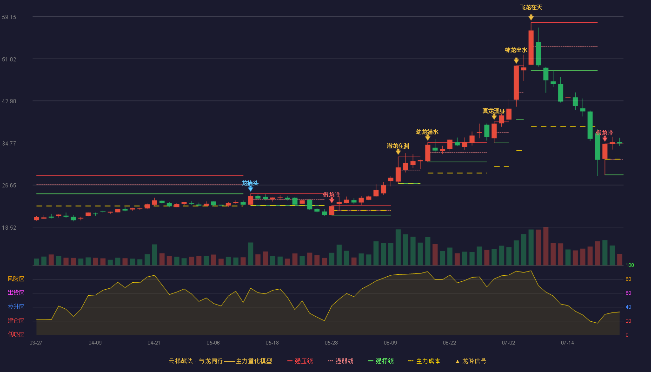This screenshot has width=651, height=372.
Task: Toggle the 强撑线 legend series
Action: pyautogui.click(x=381, y=361)
